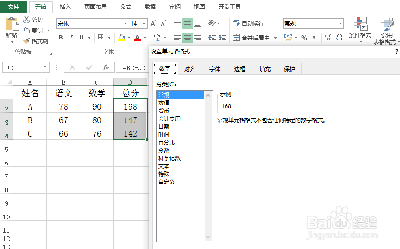Click the Name Box showing D2
This screenshot has width=400, height=249.
pos(26,68)
